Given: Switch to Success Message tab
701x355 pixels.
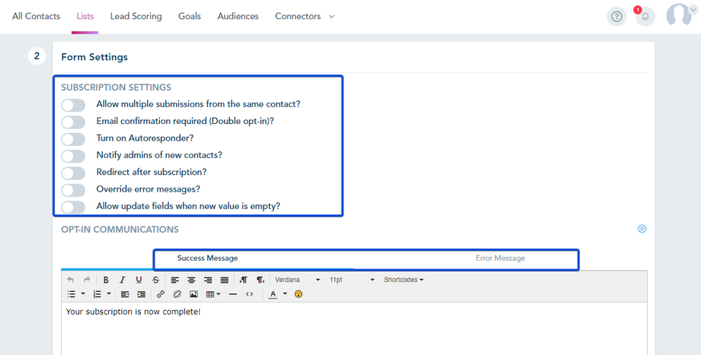Looking at the screenshot, I should point(207,258).
